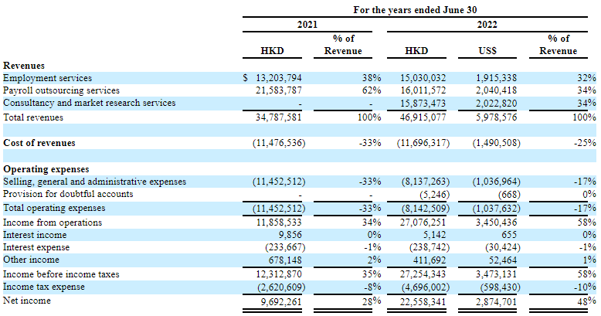Select 2022 HKD cost of revenues (11,696,317)
This screenshot has width=601, height=316.
click(423, 143)
